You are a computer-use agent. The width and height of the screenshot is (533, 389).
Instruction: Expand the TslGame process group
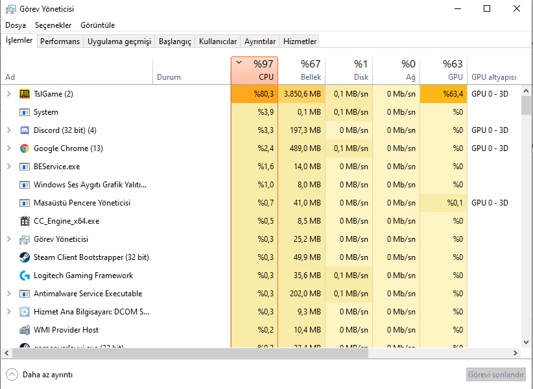coord(8,94)
